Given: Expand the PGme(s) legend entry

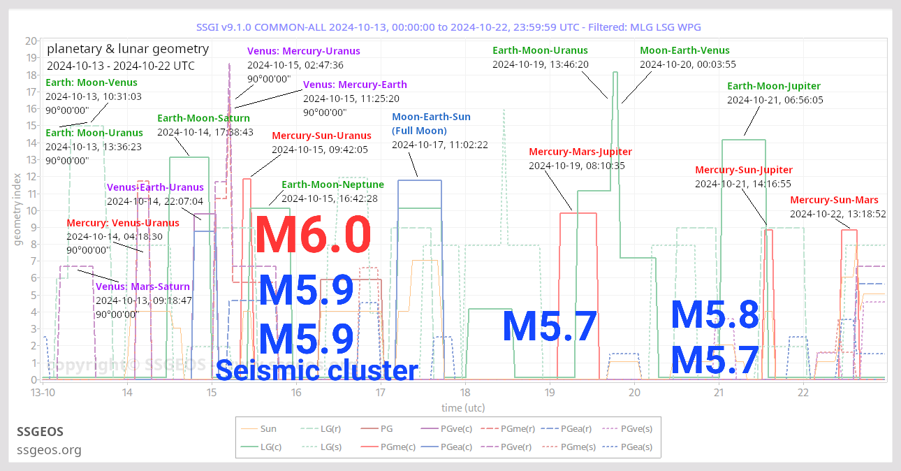Looking at the screenshot, I should [549, 447].
